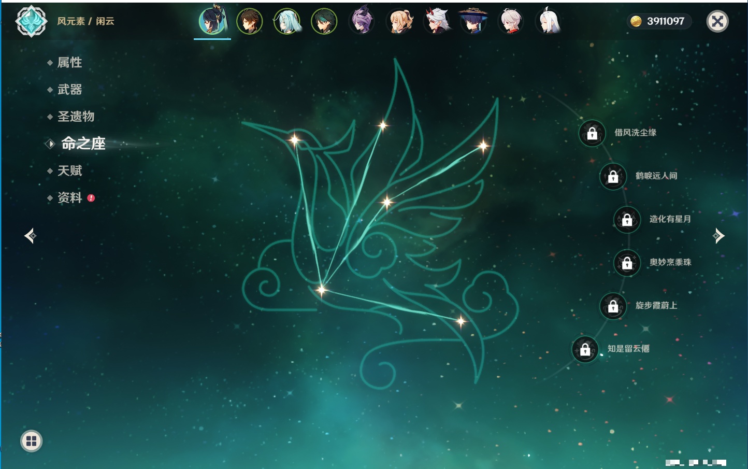This screenshot has width=748, height=469.
Task: Choose the character wearing a wide hat
Action: pos(473,21)
